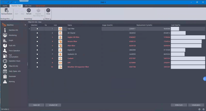Click the Close power icon

point(48,11)
